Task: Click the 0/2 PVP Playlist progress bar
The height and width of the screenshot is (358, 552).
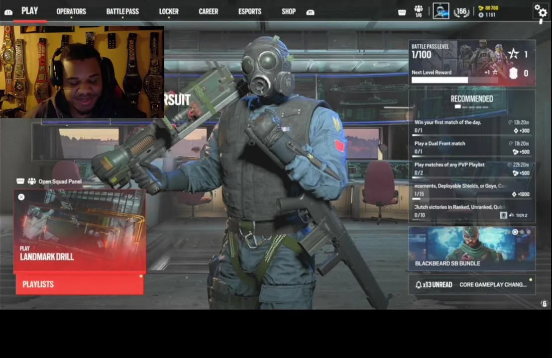Action: pos(472,178)
